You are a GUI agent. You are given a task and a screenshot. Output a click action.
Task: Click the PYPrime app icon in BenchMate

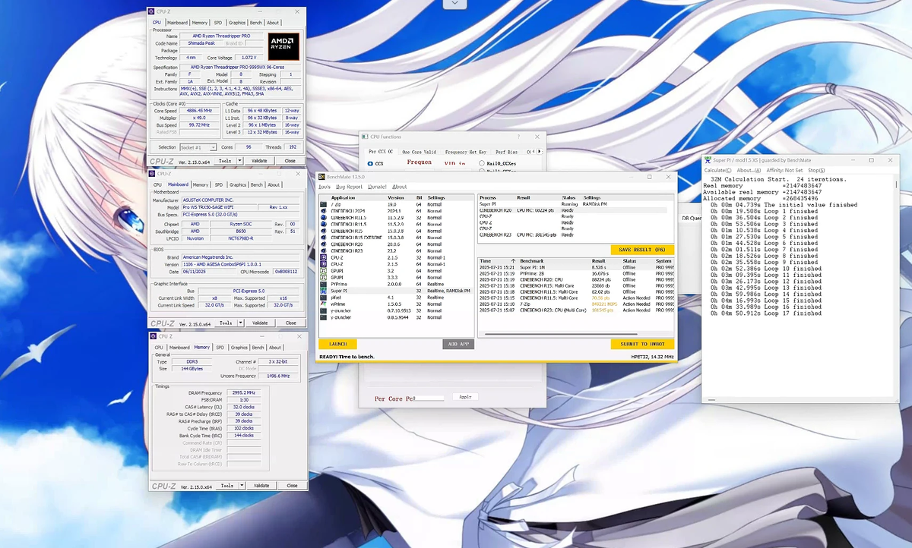pyautogui.click(x=324, y=285)
